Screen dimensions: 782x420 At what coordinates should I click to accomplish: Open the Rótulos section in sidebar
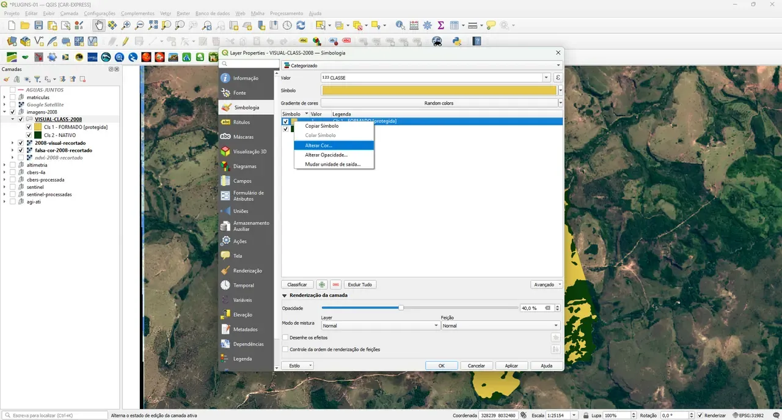(x=246, y=122)
